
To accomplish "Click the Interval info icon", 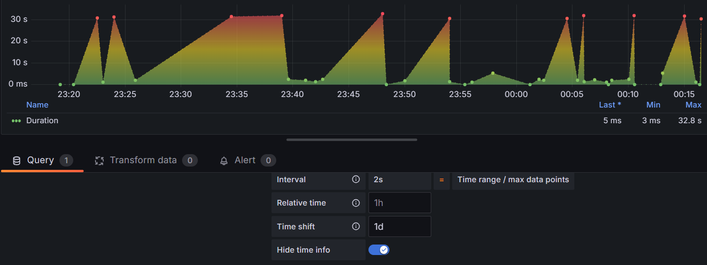I will (x=356, y=179).
